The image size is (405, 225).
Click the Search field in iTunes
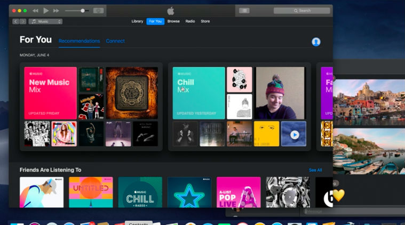[302, 11]
